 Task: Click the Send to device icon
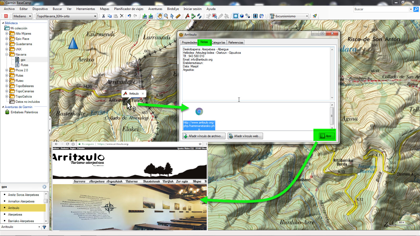point(144,16)
